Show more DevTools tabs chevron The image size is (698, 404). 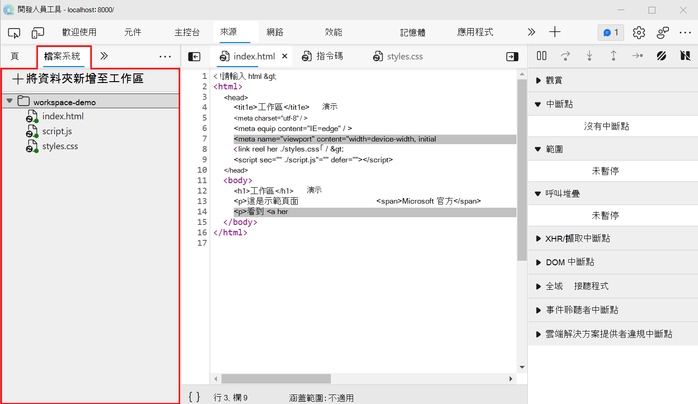coord(531,32)
